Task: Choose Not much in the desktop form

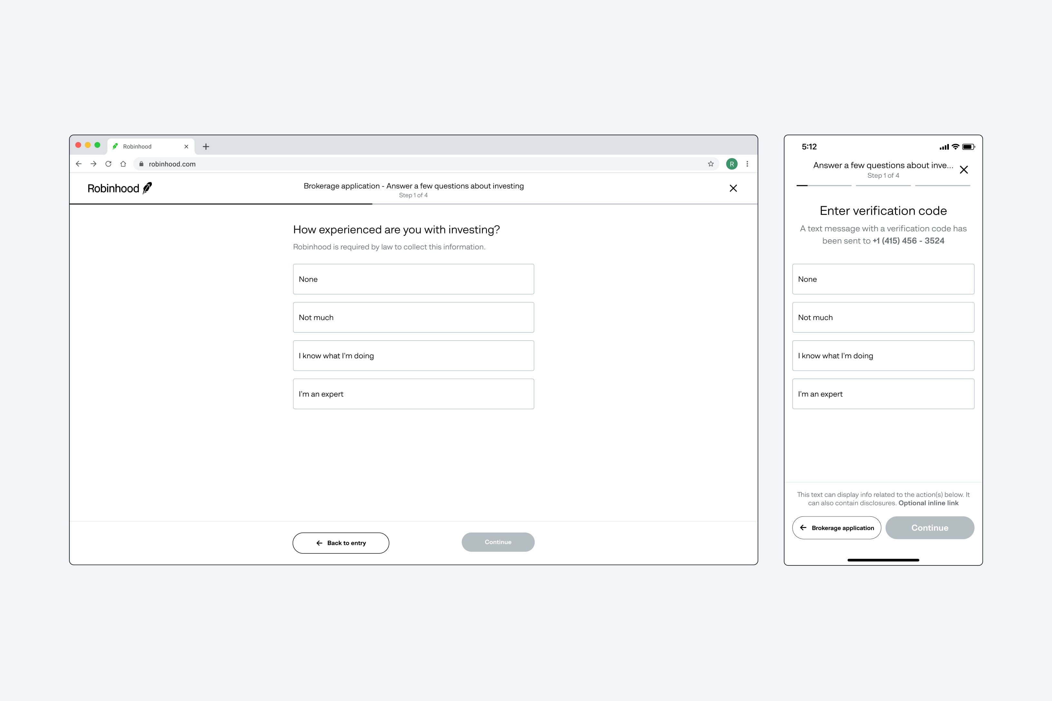Action: point(413,317)
